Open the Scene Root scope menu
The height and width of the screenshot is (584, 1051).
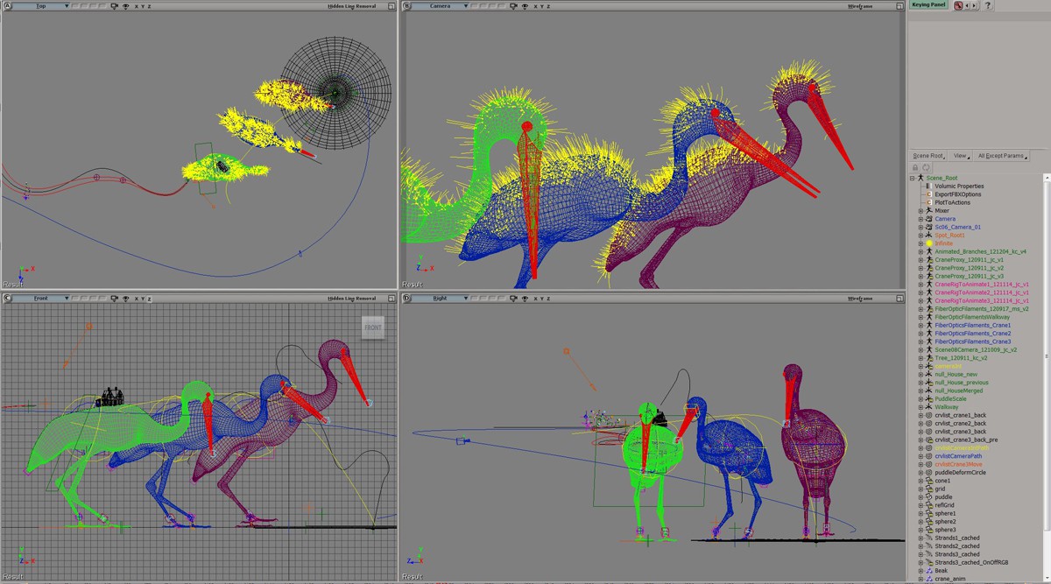(x=928, y=156)
